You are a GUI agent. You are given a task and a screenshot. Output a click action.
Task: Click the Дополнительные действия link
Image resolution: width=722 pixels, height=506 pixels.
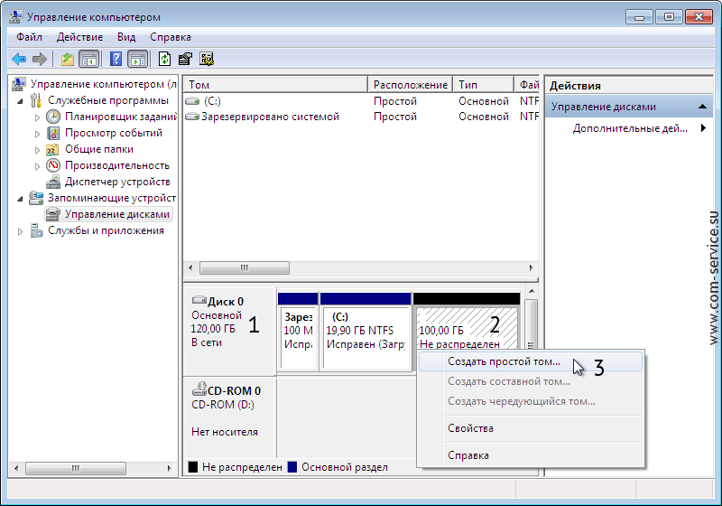(x=630, y=128)
